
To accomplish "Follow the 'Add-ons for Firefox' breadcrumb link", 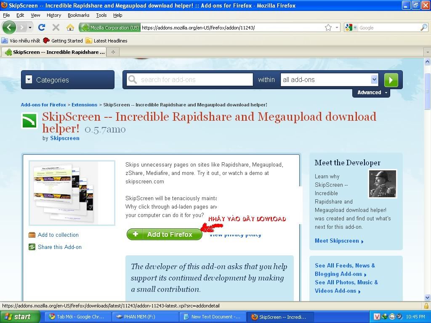I will [x=43, y=105].
